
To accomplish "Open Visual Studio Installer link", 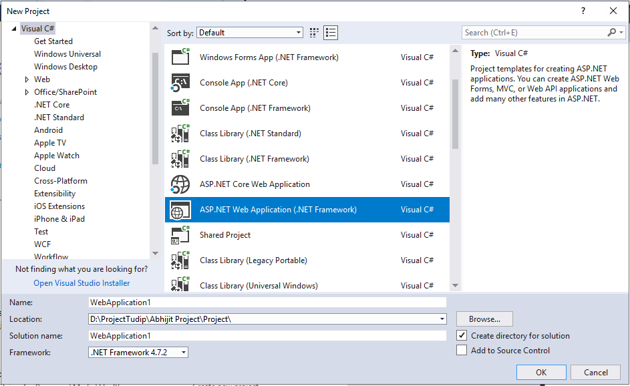I will coord(81,282).
